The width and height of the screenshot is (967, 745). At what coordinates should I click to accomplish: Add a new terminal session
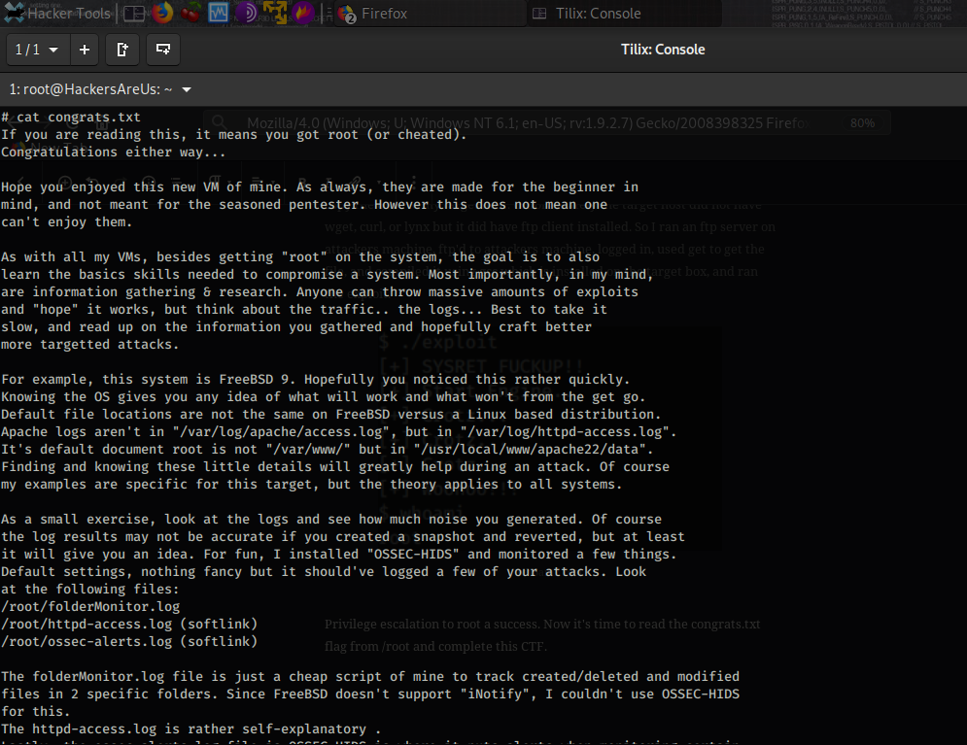coord(85,50)
